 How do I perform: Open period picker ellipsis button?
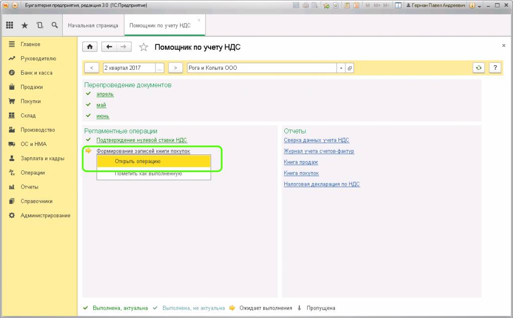[x=160, y=68]
